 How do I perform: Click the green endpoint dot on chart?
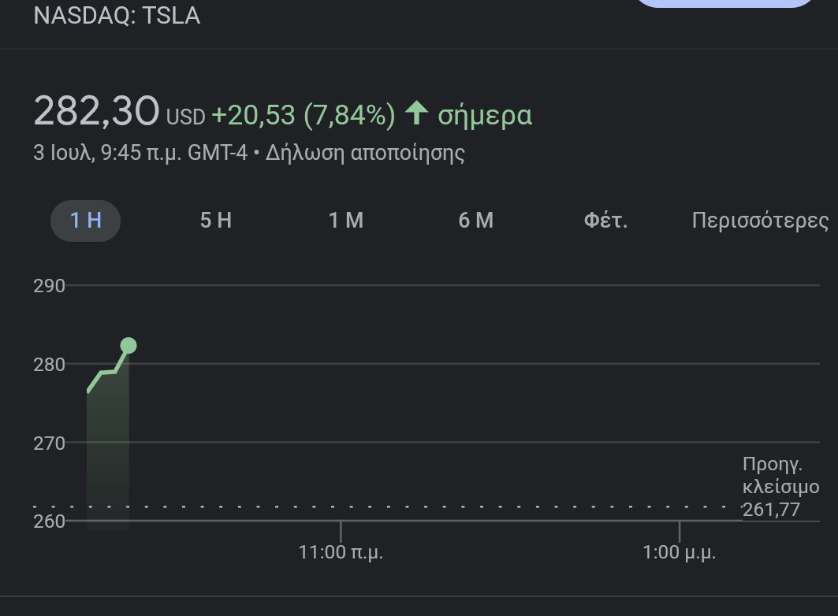(x=128, y=346)
